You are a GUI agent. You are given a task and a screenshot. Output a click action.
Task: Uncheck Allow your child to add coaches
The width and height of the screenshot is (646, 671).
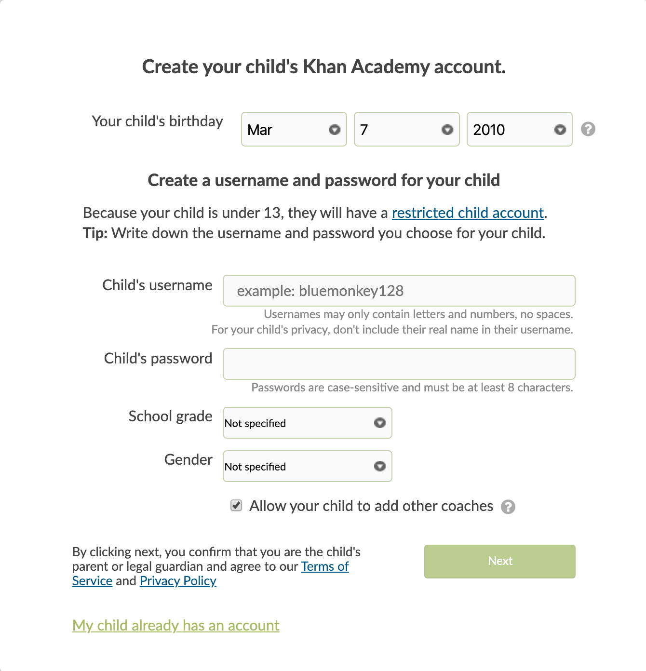236,505
